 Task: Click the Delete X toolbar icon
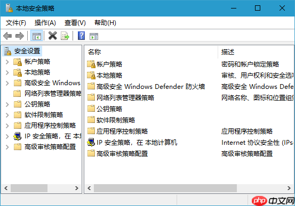coord(53,36)
